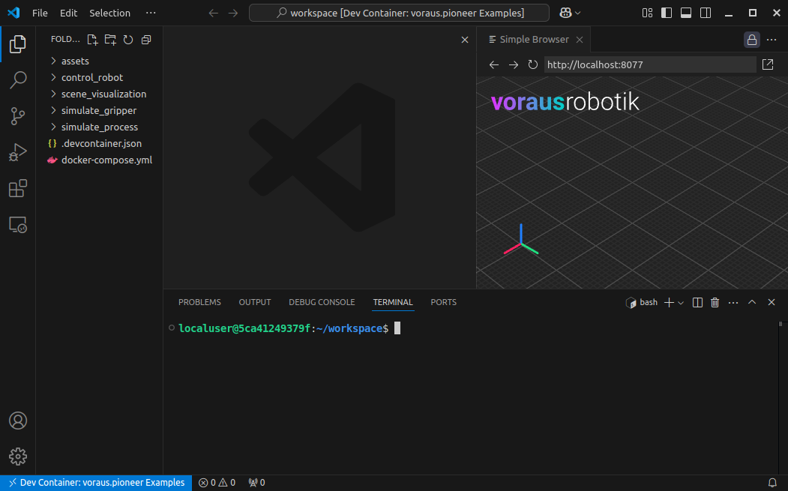Go forward in editor navigation history
The image size is (788, 491).
(232, 13)
